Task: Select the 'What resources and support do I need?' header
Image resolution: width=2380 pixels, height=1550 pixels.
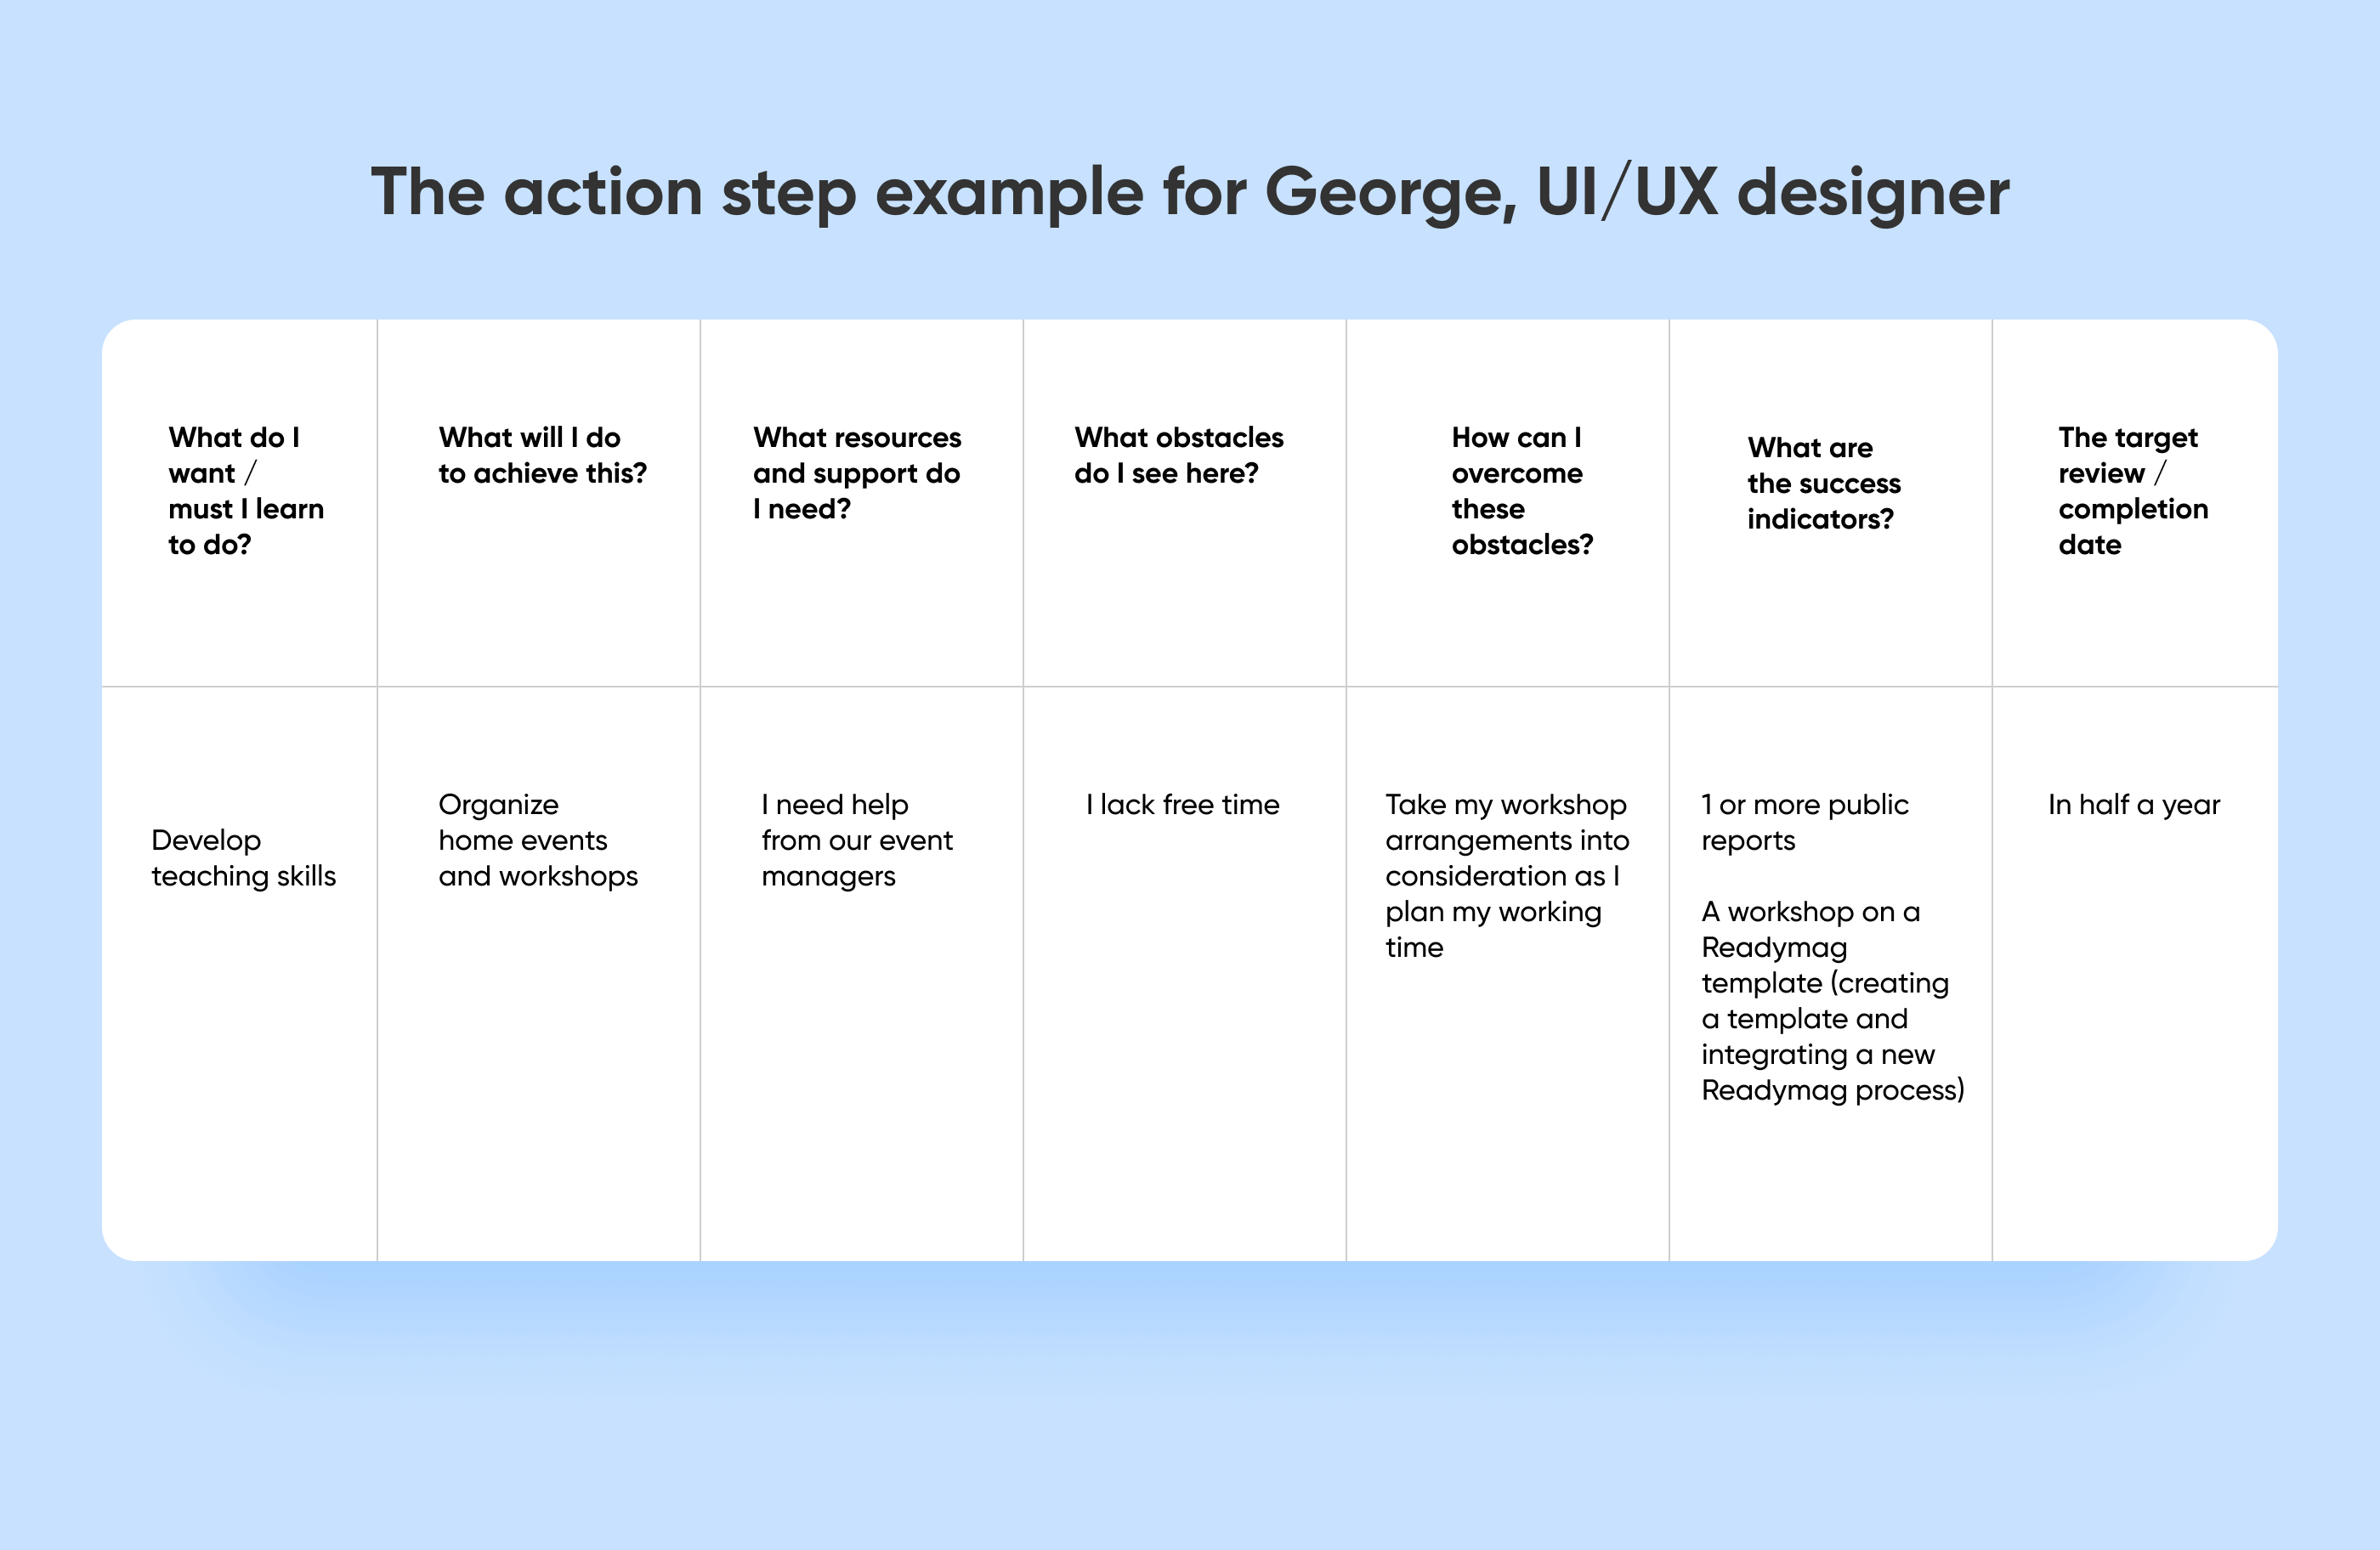Action: point(857,473)
